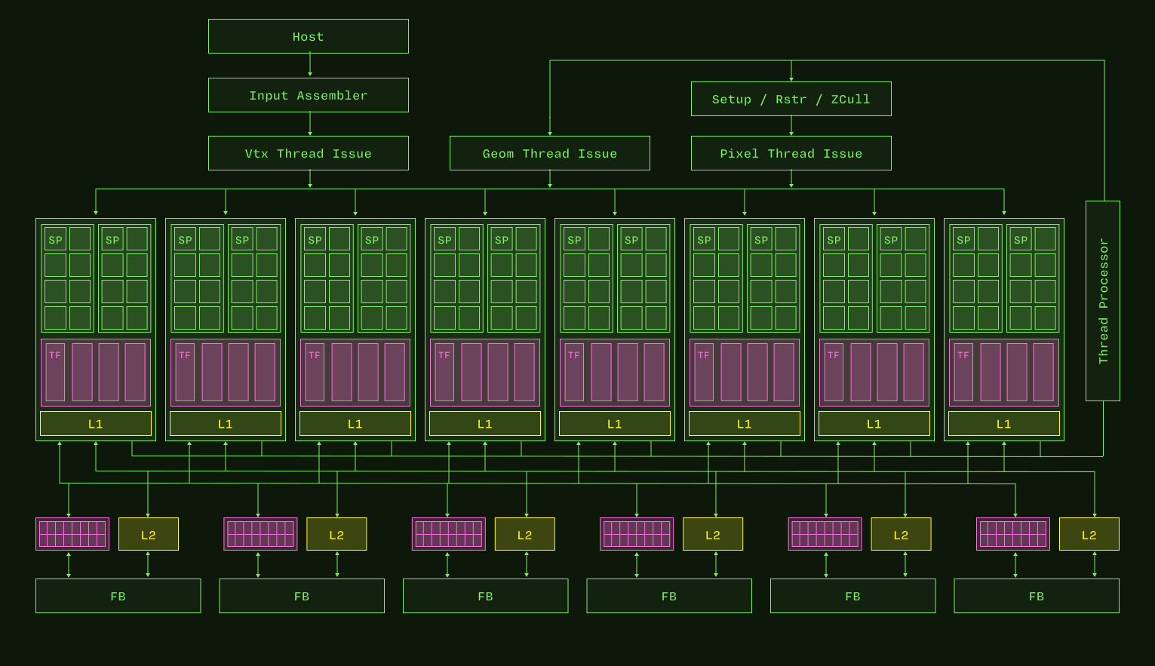Select the L1 block in the leftmost cluster
Viewport: 1155px width, 666px height.
pyautogui.click(x=96, y=424)
